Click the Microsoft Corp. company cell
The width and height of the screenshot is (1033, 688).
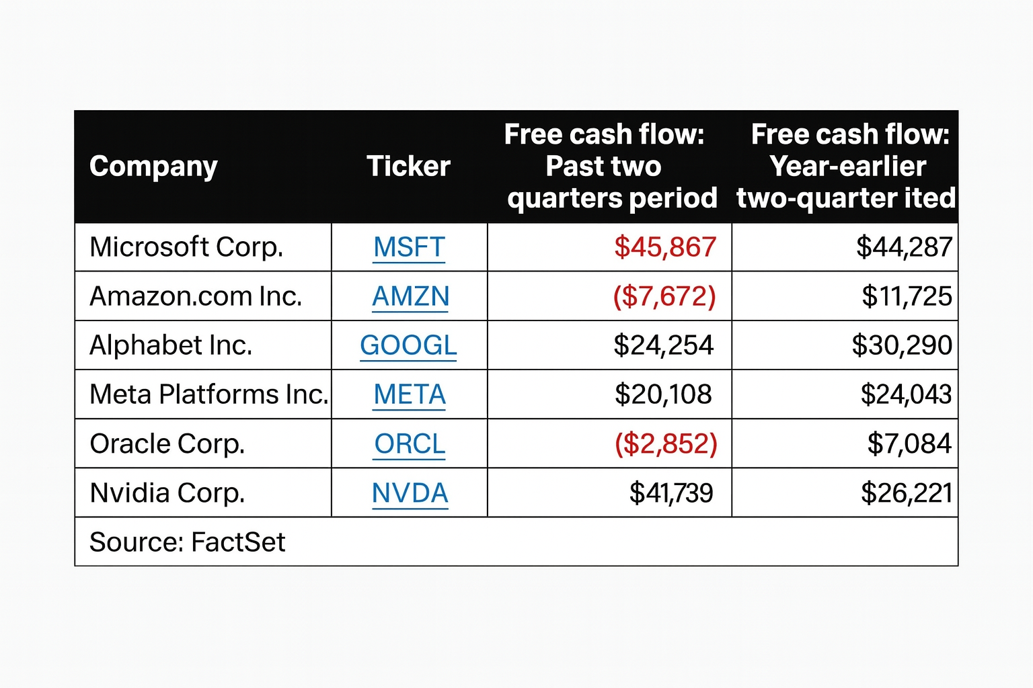pyautogui.click(x=186, y=247)
